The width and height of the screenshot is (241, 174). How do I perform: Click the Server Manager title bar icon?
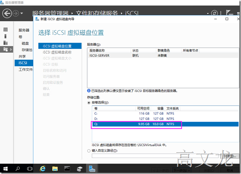click(2, 3)
